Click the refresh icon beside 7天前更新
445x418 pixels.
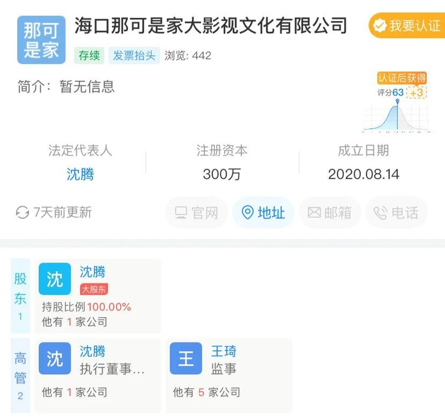(23, 213)
